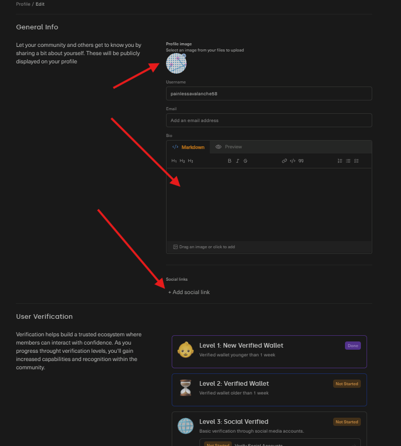Switch to the Markdown tab

[188, 147]
